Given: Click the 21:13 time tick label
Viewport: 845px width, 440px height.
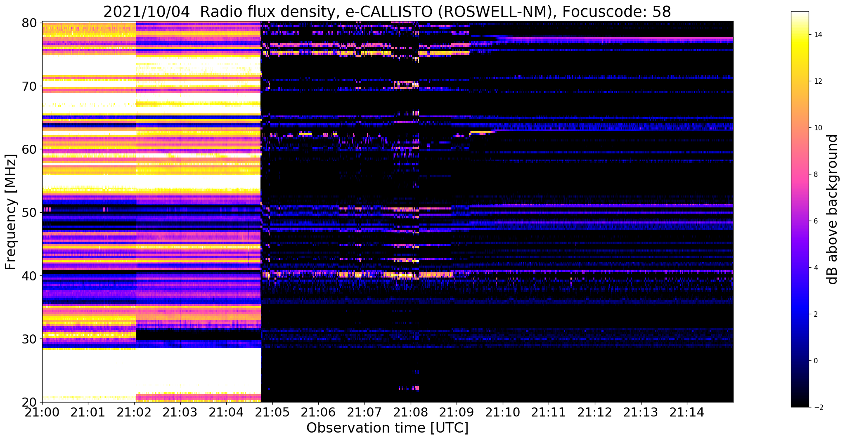Looking at the screenshot, I should click(641, 412).
